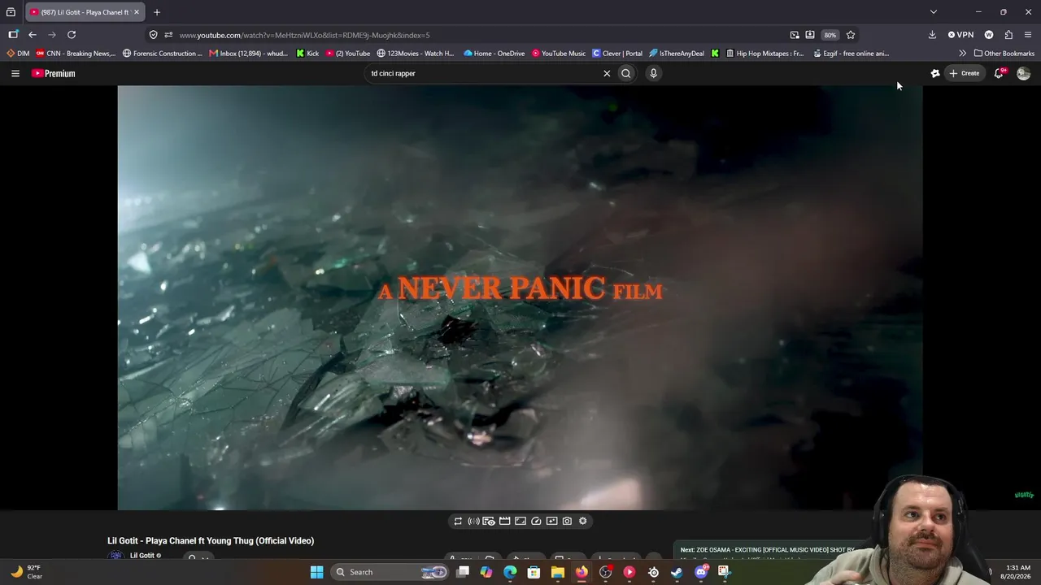Viewport: 1041px width, 585px height.
Task: Open YouTube notifications bell
Action: pyautogui.click(x=1000, y=73)
